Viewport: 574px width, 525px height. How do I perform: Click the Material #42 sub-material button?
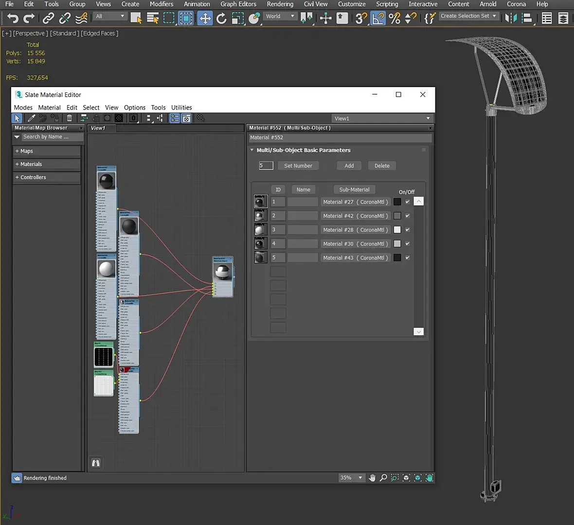pyautogui.click(x=355, y=216)
